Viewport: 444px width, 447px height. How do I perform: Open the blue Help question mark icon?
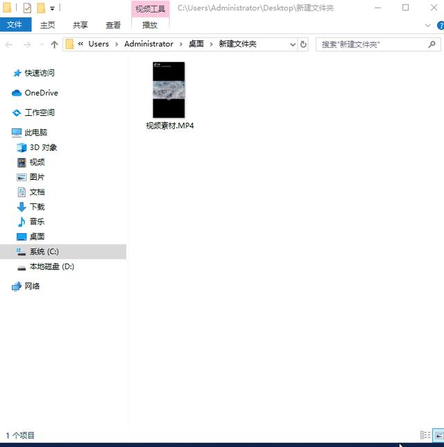pyautogui.click(x=441, y=26)
